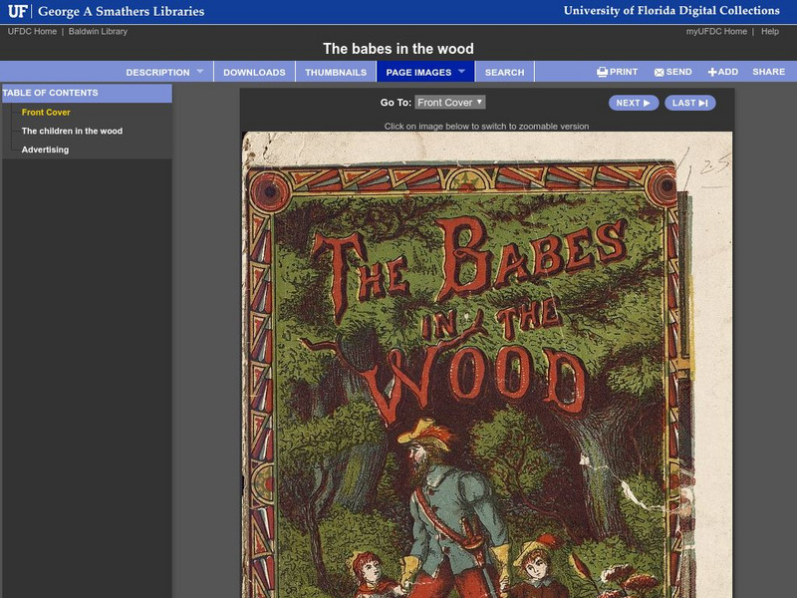Visit the Baldwin Library page
The width and height of the screenshot is (797, 598).
coord(99,30)
